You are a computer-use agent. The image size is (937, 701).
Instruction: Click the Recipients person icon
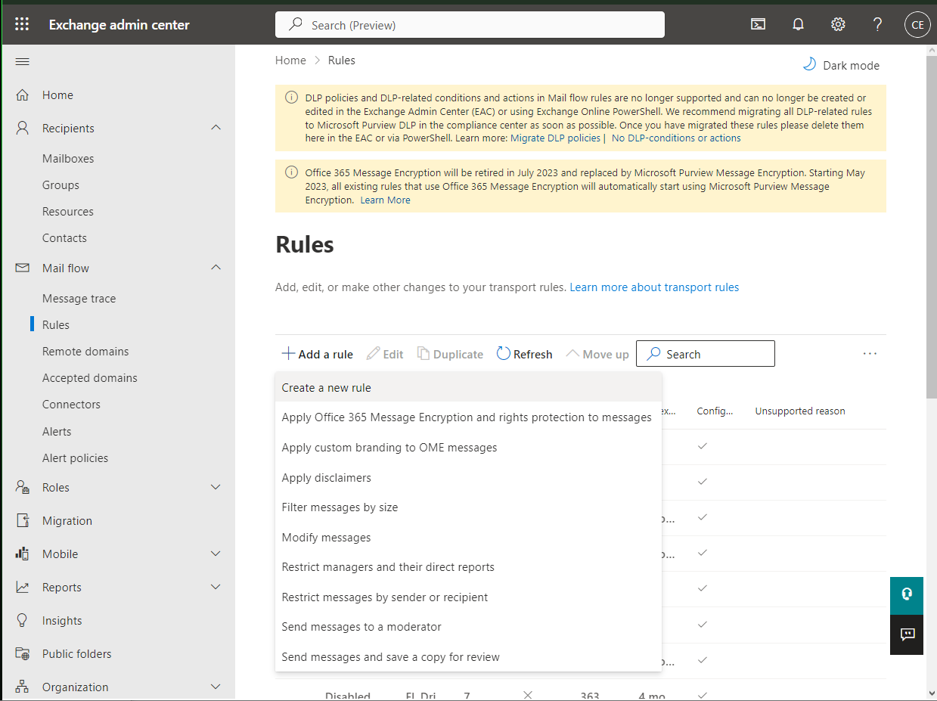[x=23, y=128]
